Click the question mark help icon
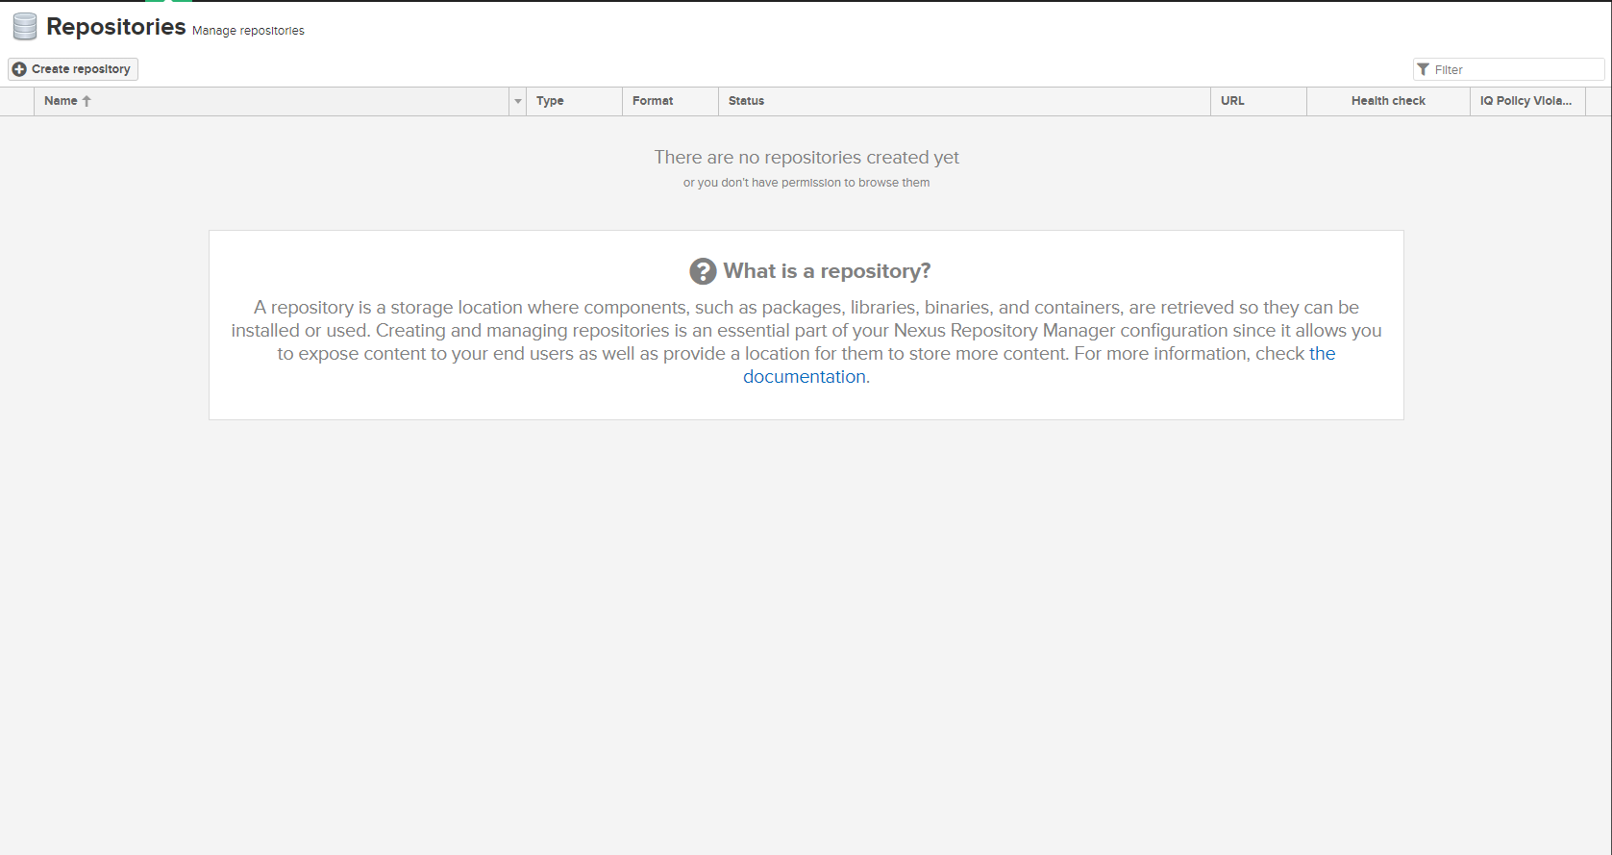Screen dimensions: 1612x855 pos(703,271)
